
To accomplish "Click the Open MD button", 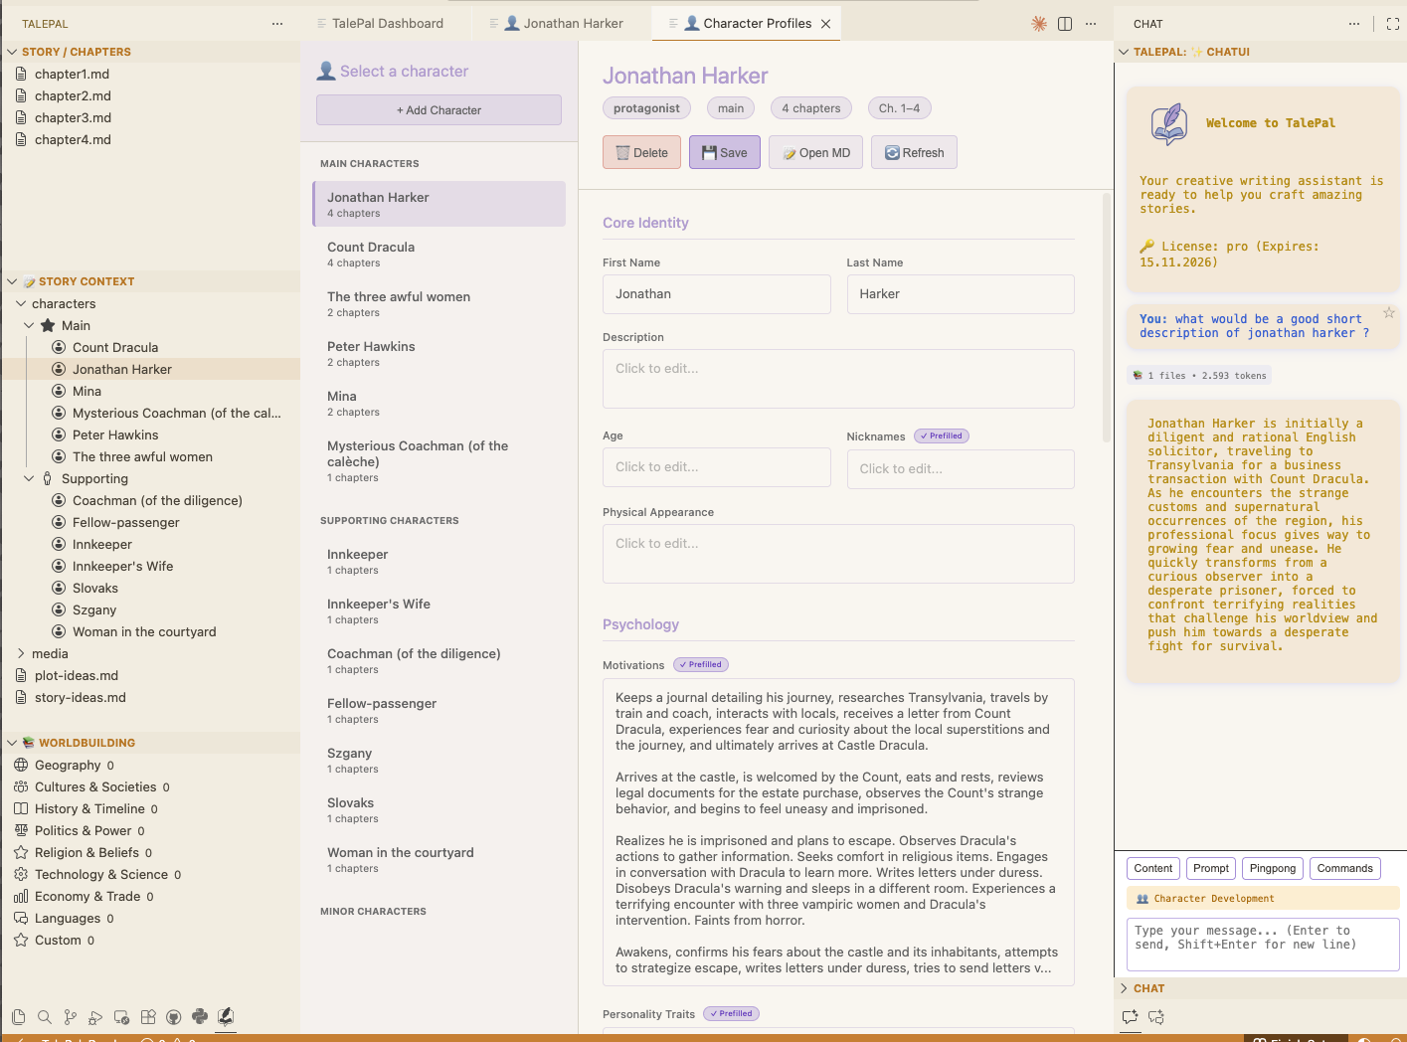I will [815, 152].
